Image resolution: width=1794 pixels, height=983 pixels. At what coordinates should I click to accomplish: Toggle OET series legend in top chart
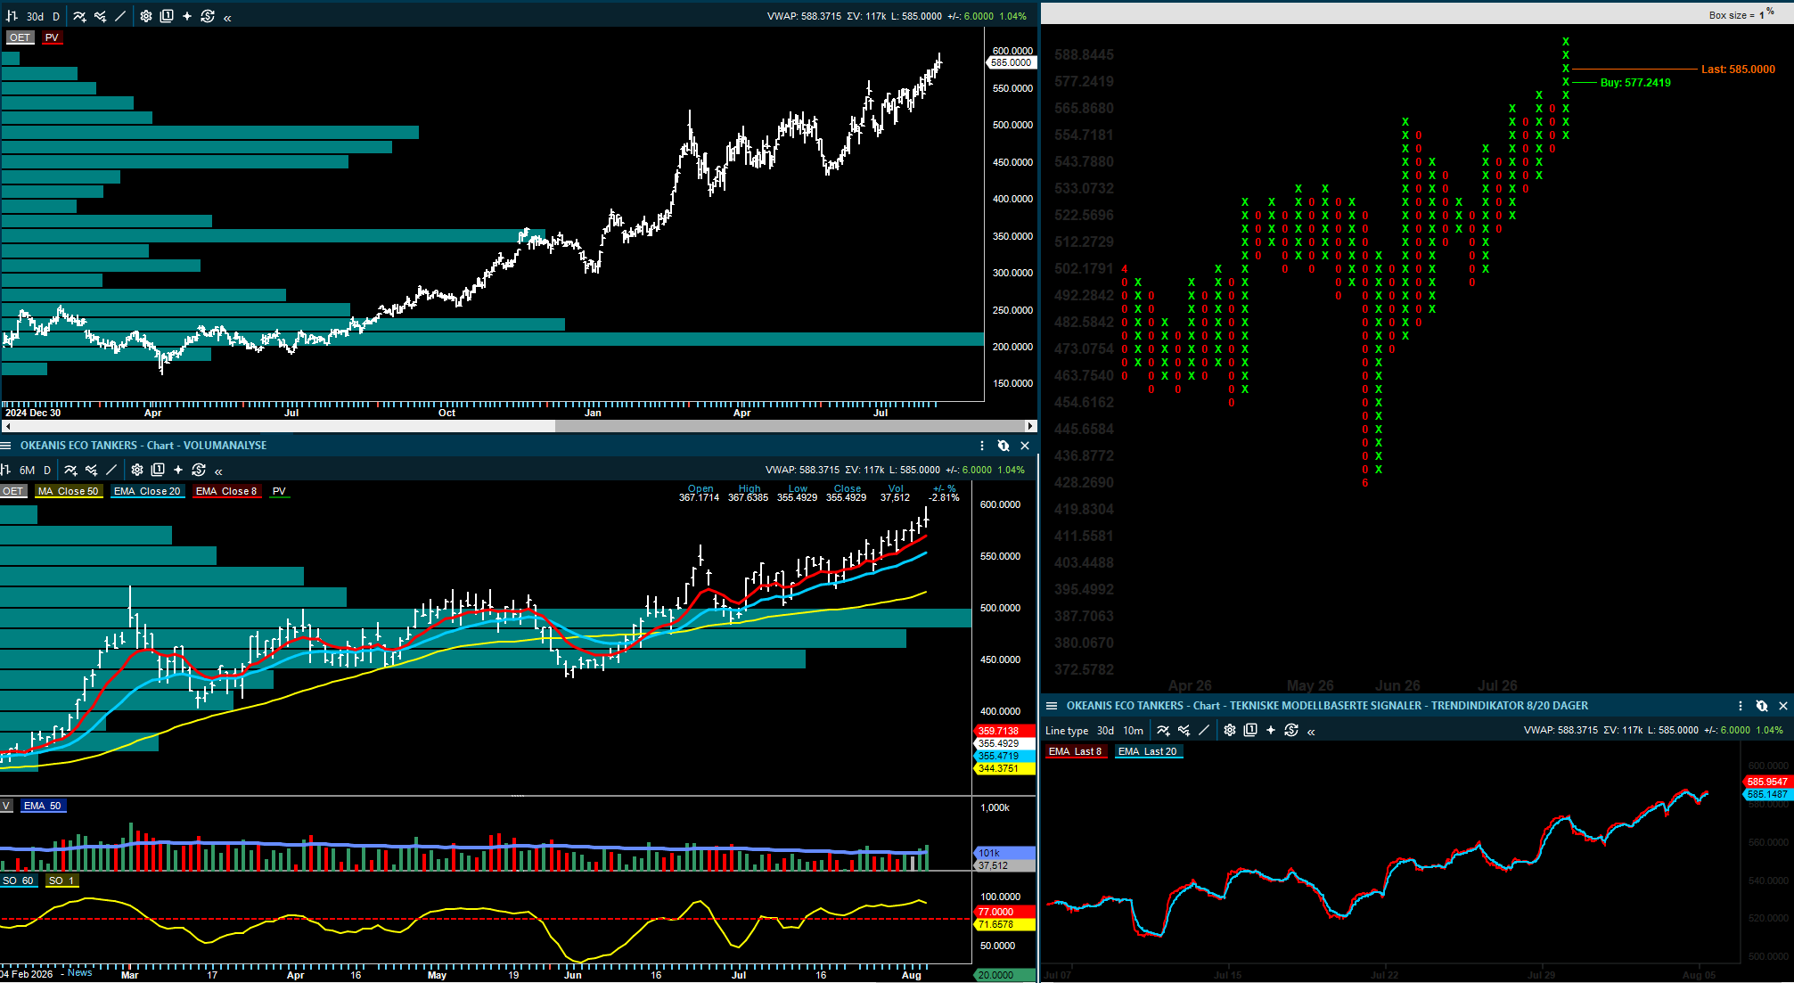pyautogui.click(x=20, y=37)
